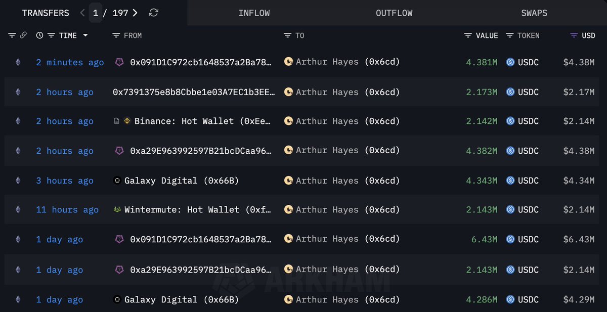Click the Ethereum icon on the 11 hours ago row
Screen dimensions: 607x312
click(18, 210)
